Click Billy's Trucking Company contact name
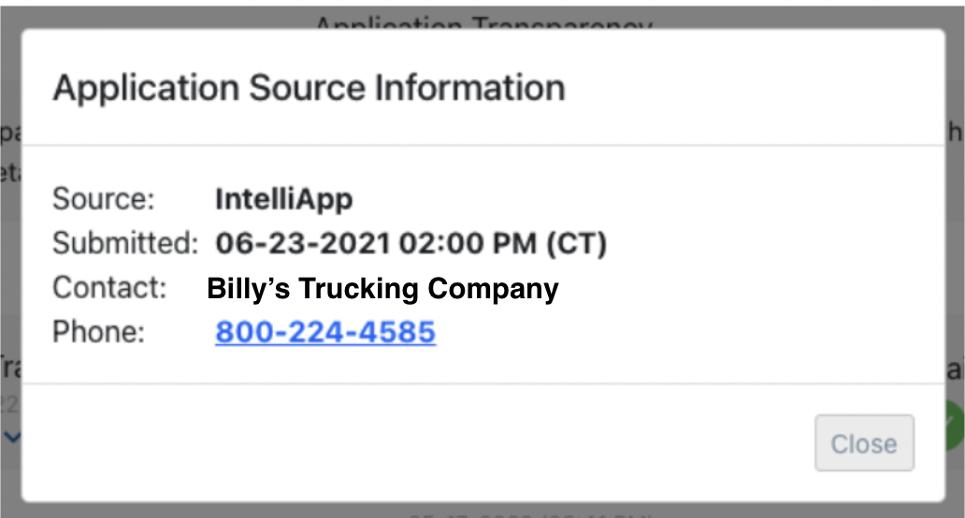The height and width of the screenshot is (518, 965). (382, 288)
